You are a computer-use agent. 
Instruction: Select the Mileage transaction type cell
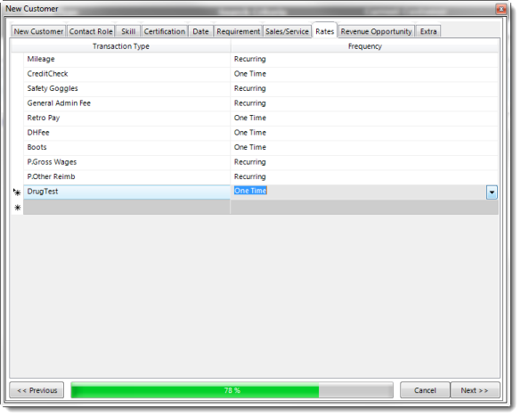(127, 59)
